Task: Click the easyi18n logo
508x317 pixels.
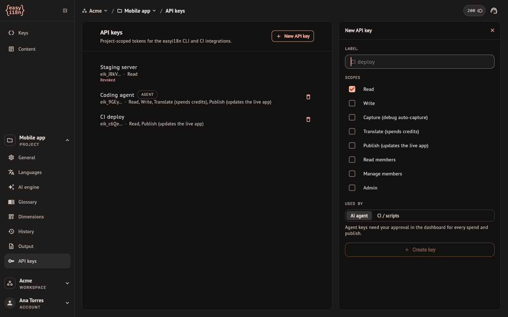Action: point(15,11)
